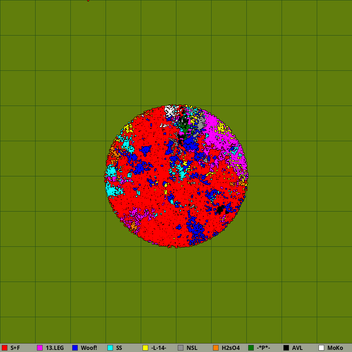Screen dimensions: 352x352
Task: Click the MoKo alliance label
Action: pos(335,348)
